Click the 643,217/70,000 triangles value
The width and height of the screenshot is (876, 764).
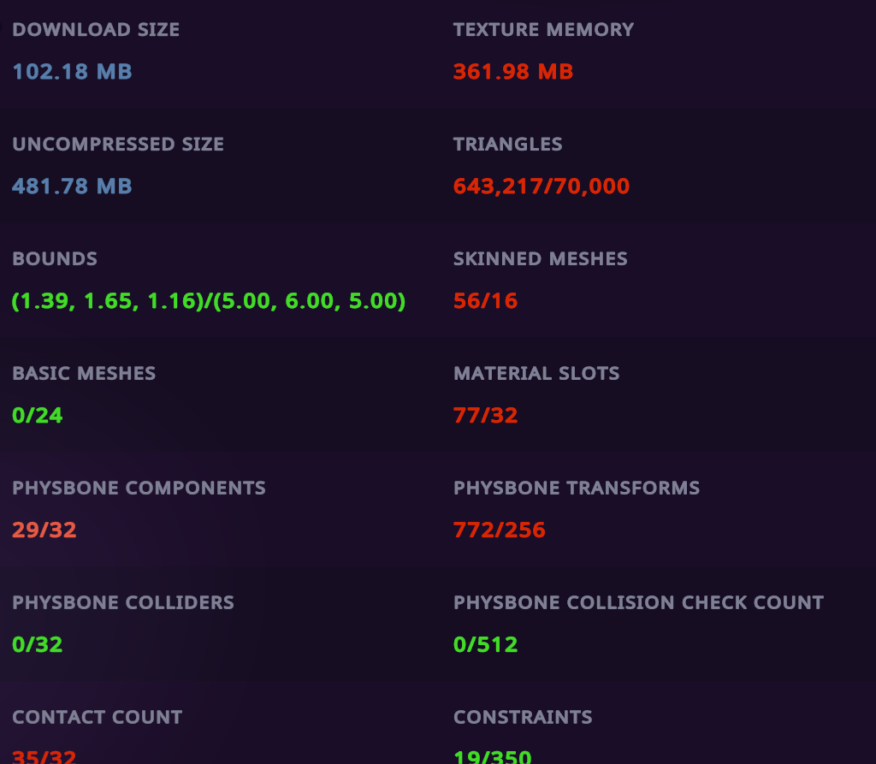tap(542, 187)
